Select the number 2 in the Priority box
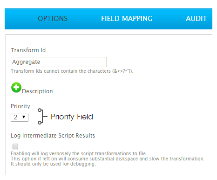 point(16,117)
